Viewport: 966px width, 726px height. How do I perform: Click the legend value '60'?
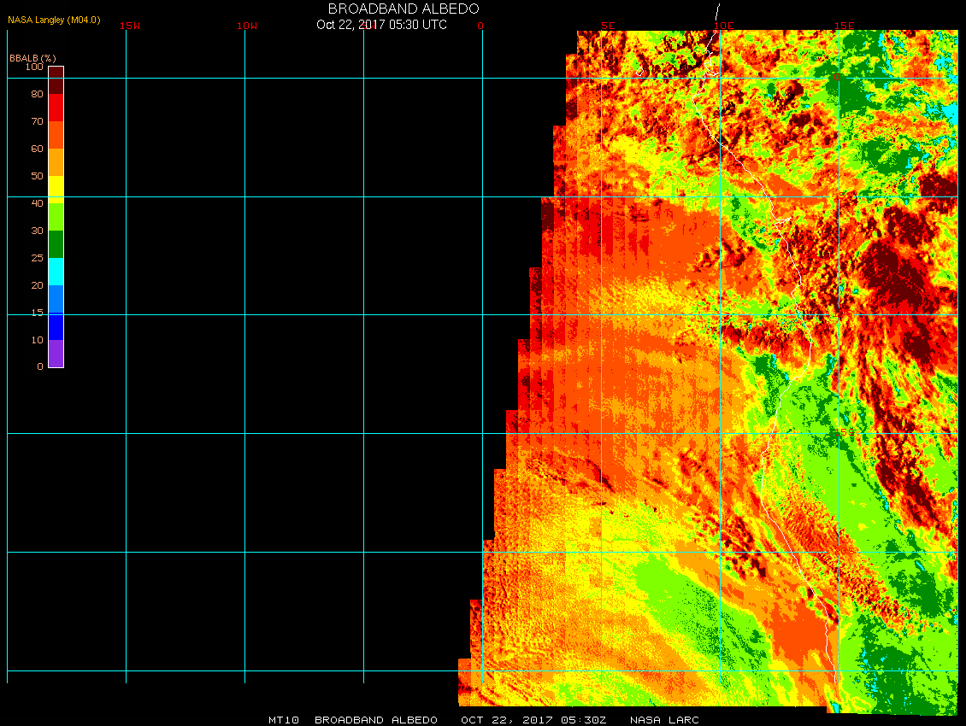38,149
